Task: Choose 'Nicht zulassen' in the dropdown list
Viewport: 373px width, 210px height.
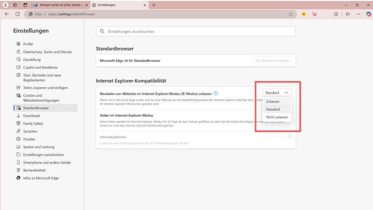Action: pos(277,117)
